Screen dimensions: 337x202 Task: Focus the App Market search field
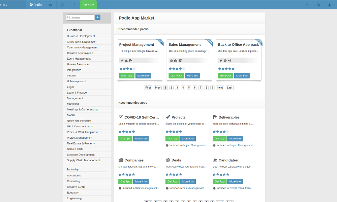click(80, 18)
